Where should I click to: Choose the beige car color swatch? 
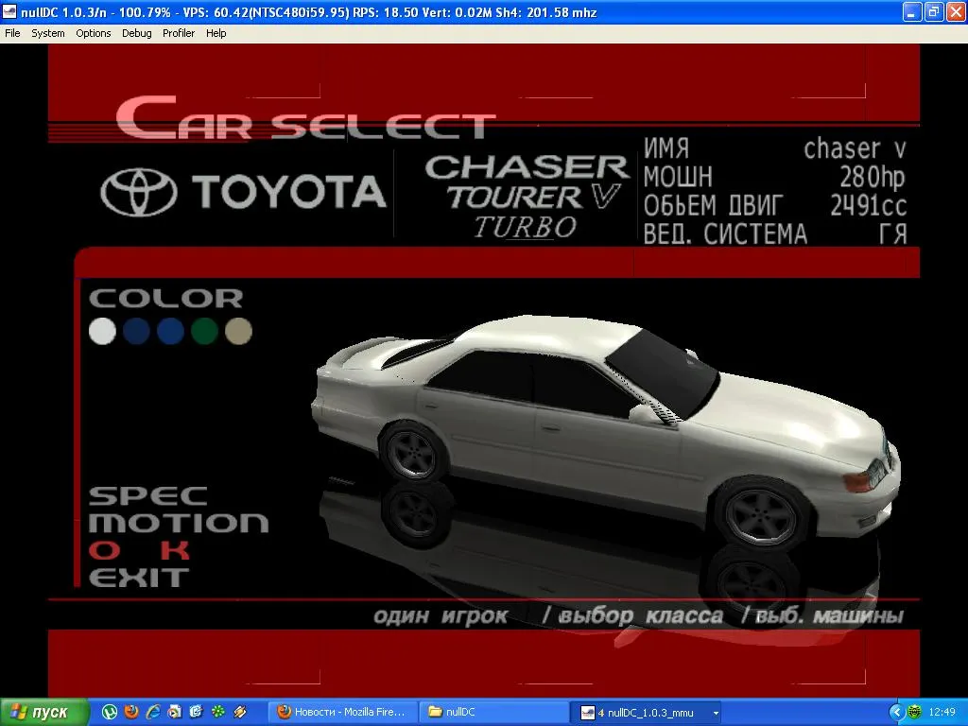pos(238,331)
